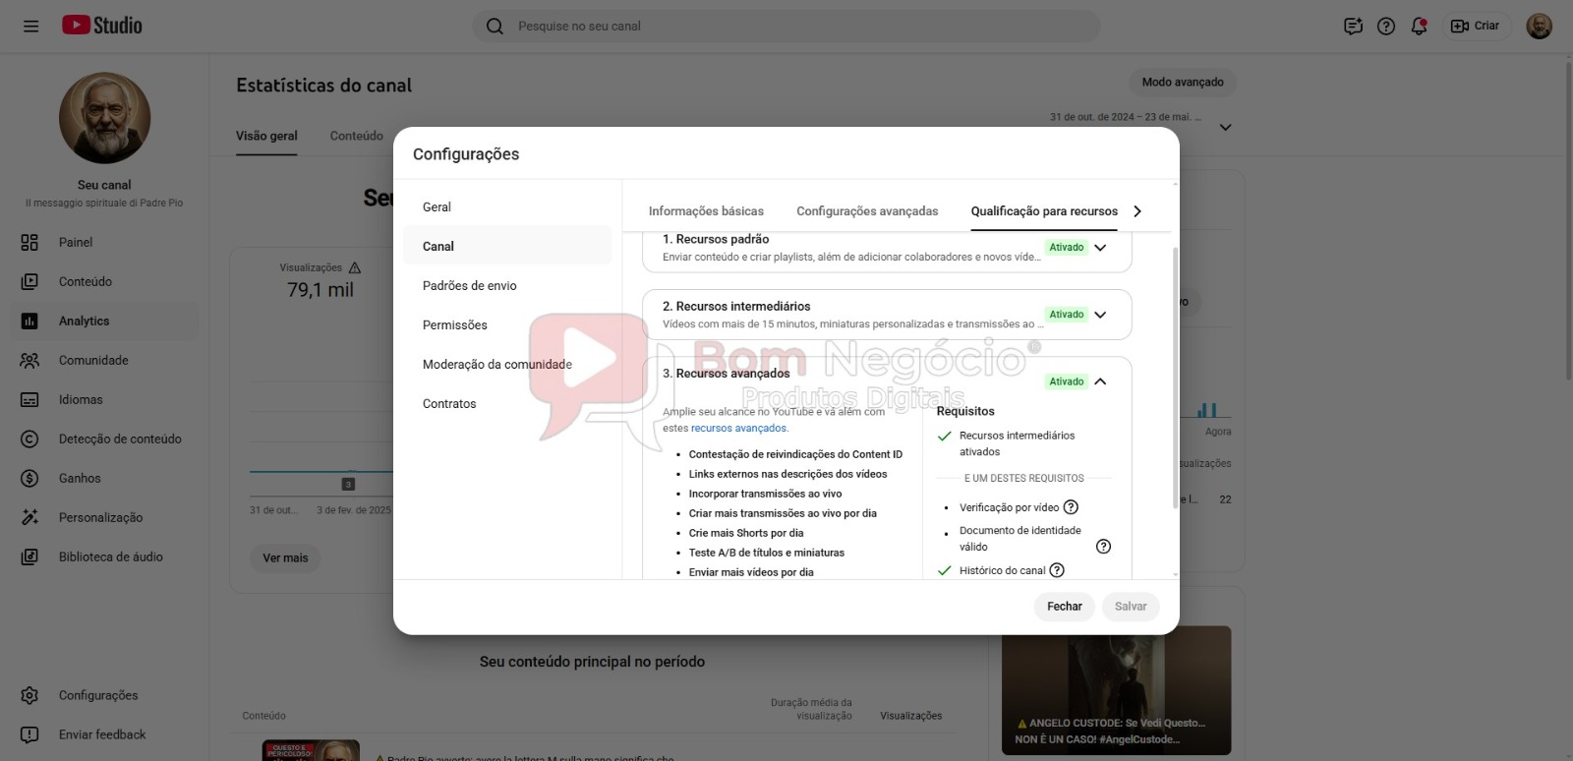The image size is (1573, 761).
Task: Open the hamburger navigation menu
Action: click(30, 27)
